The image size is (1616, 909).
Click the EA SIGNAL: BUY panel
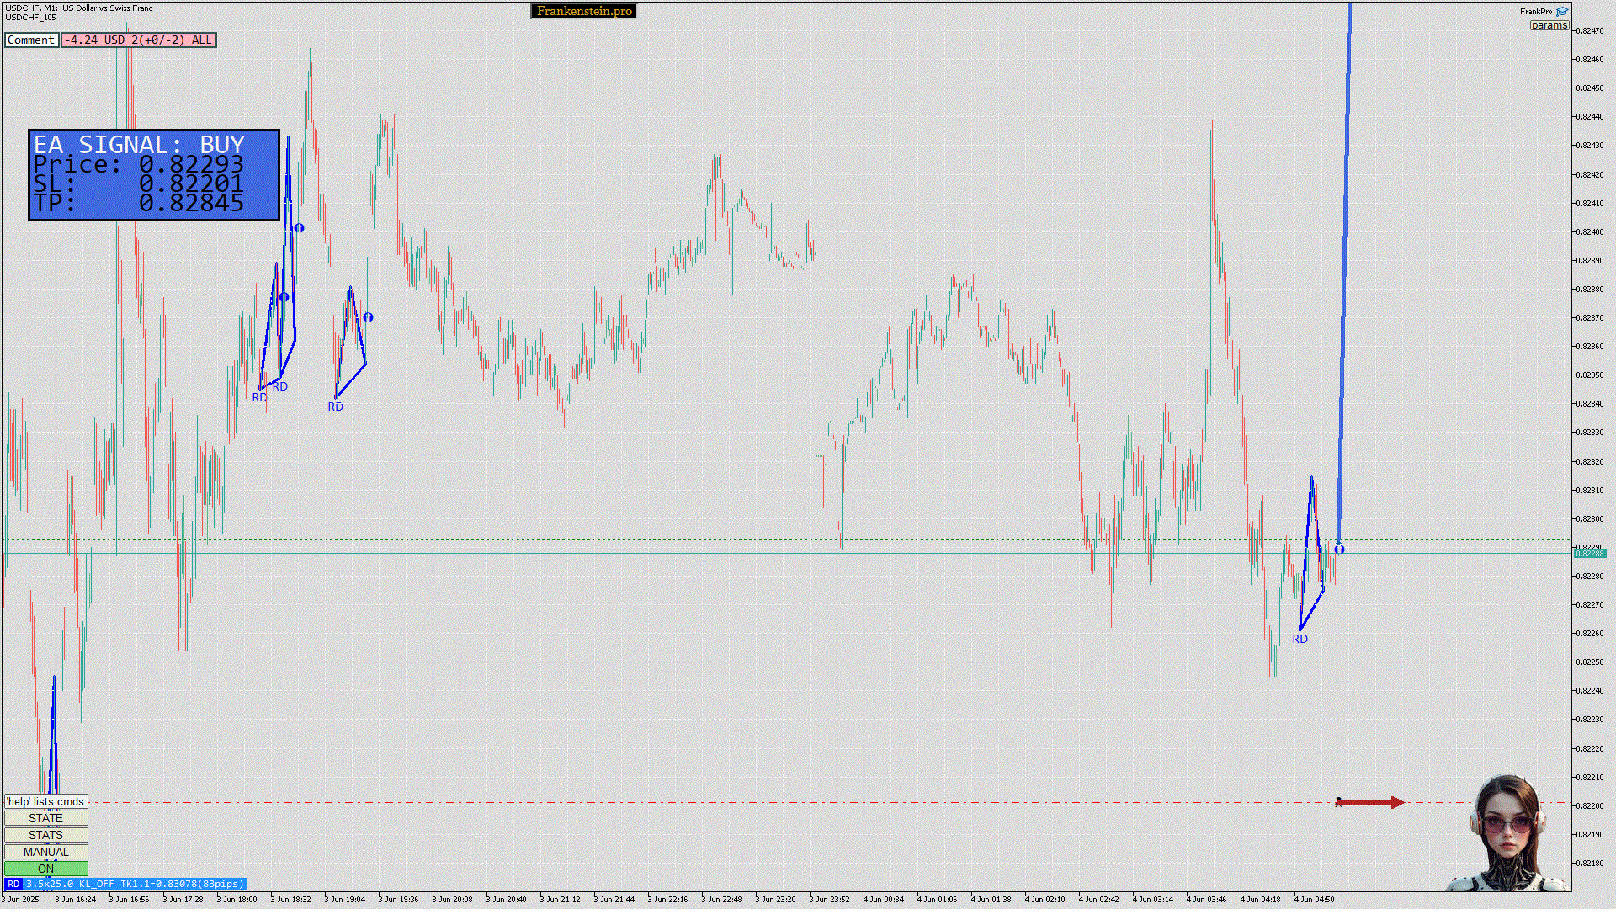coord(154,175)
